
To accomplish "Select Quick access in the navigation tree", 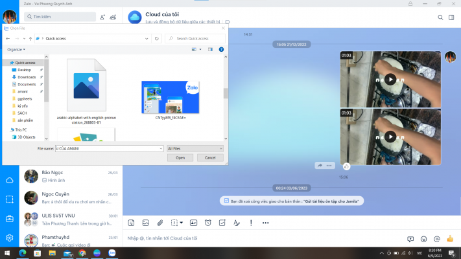I will coord(25,63).
